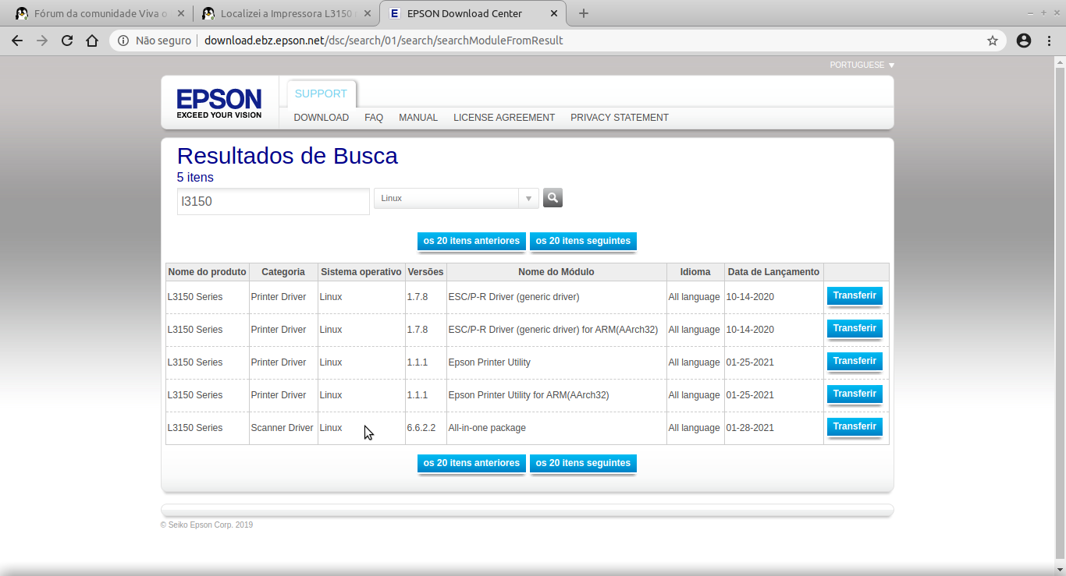The height and width of the screenshot is (576, 1066).
Task: Click the upper 'os 20 itens seguintes' button
Action: point(583,241)
